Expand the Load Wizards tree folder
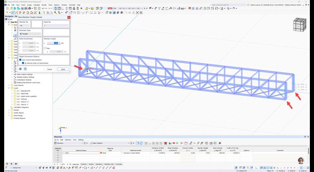 (9, 85)
